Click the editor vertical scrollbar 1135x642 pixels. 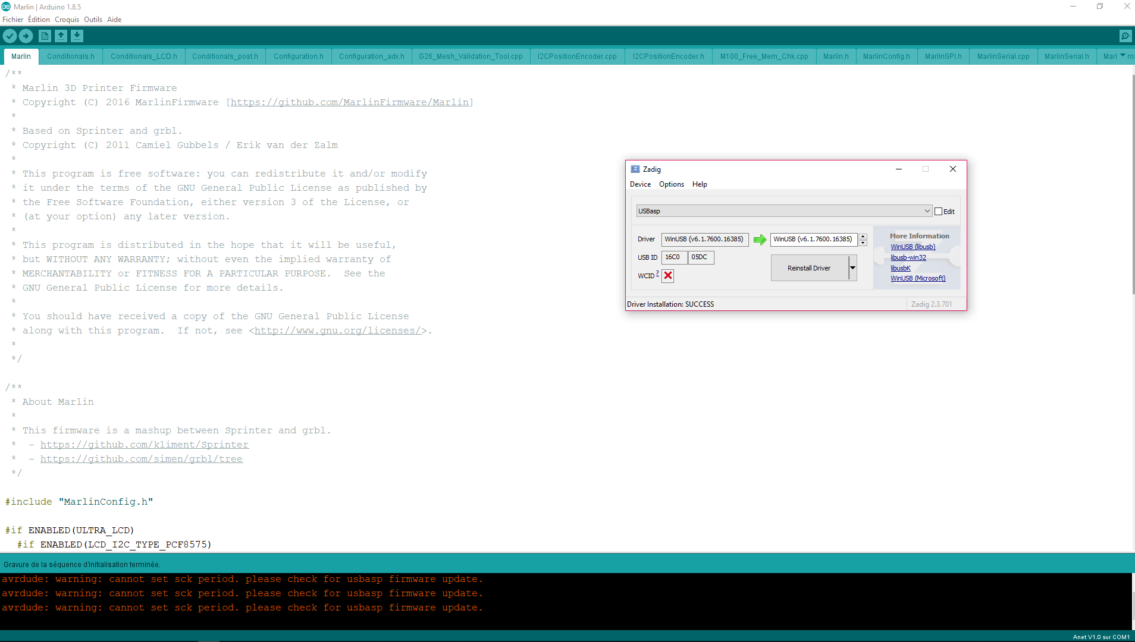(1132, 184)
